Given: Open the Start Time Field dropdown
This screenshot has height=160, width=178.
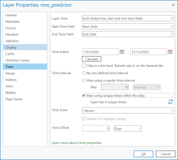Looking at the screenshot, I should coord(128,26).
